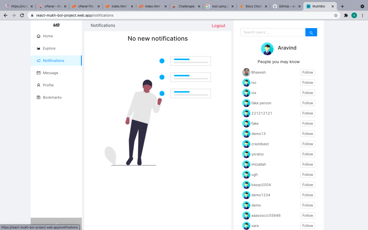Switch to the cPanel File tab
The image size is (368, 230).
pos(86,6)
